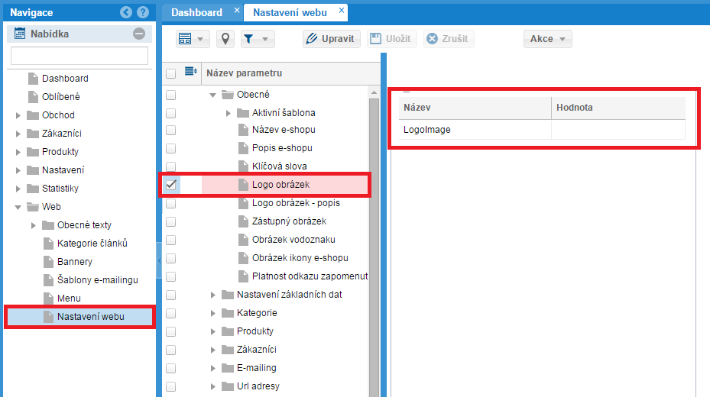Viewport: 710px width, 397px height.
Task: Open the Akce dropdown menu
Action: 547,39
